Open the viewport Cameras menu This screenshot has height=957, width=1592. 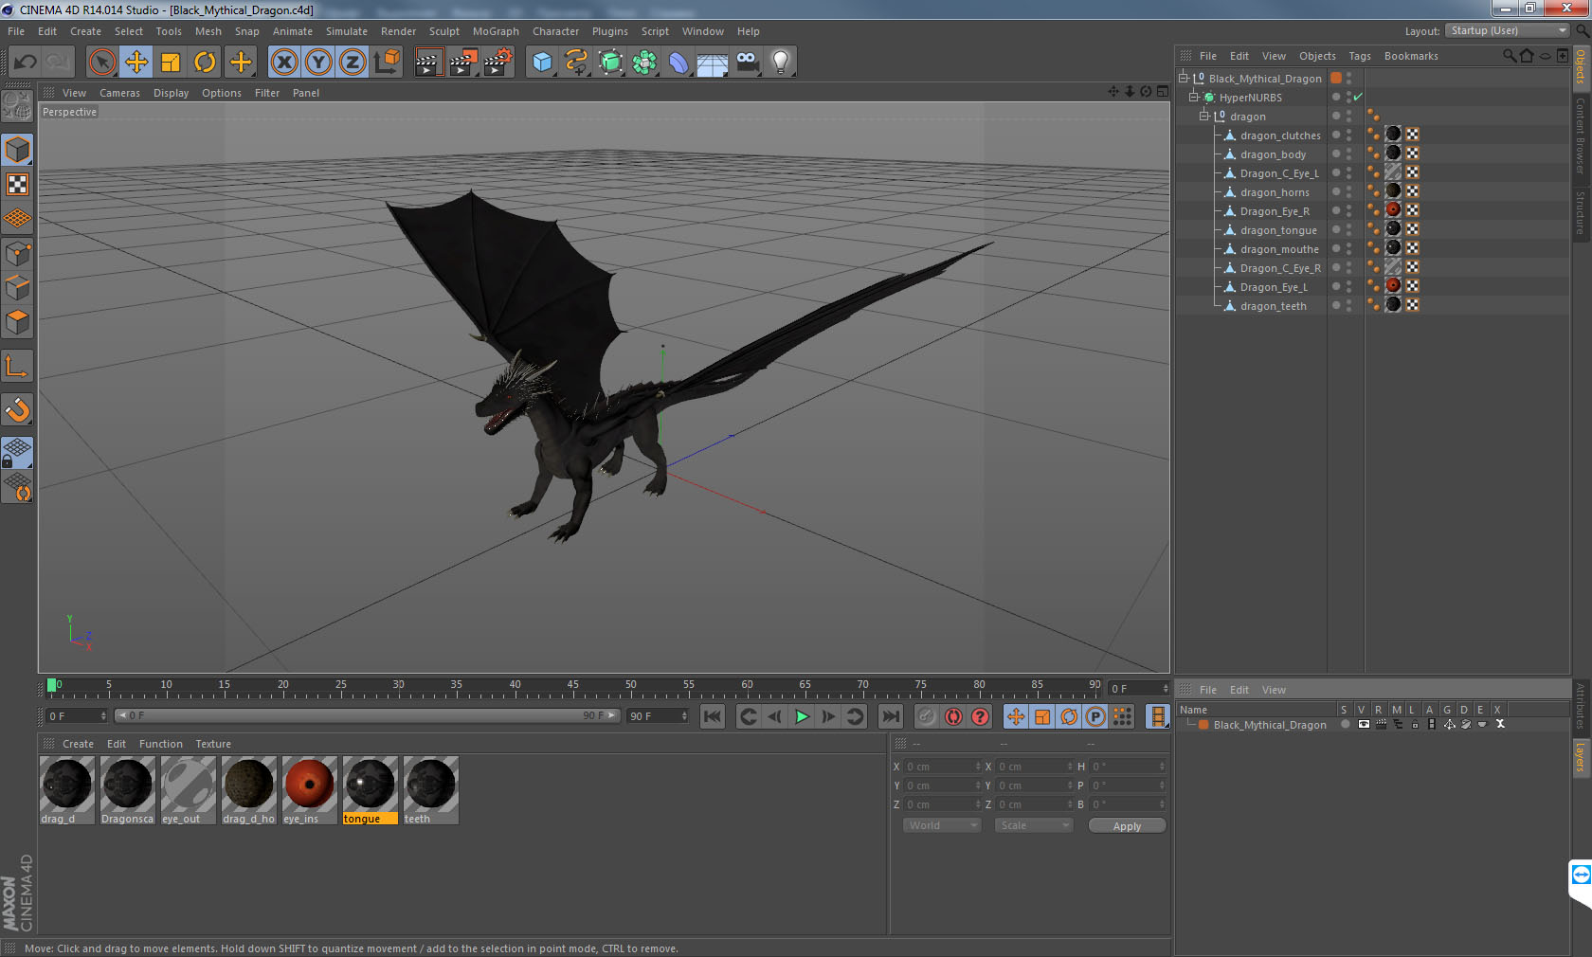click(119, 93)
